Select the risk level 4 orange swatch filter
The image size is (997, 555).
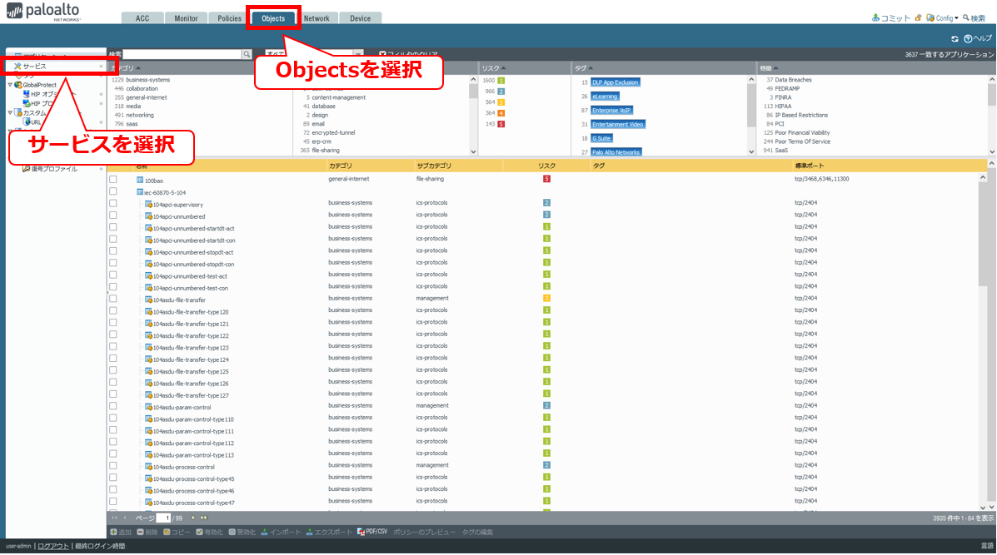point(501,113)
